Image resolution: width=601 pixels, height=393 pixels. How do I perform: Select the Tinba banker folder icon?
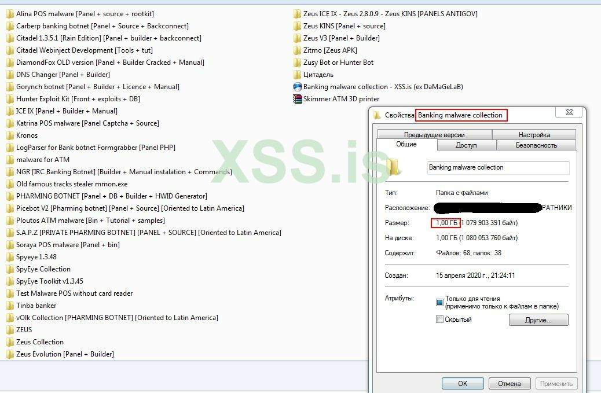[x=10, y=305]
